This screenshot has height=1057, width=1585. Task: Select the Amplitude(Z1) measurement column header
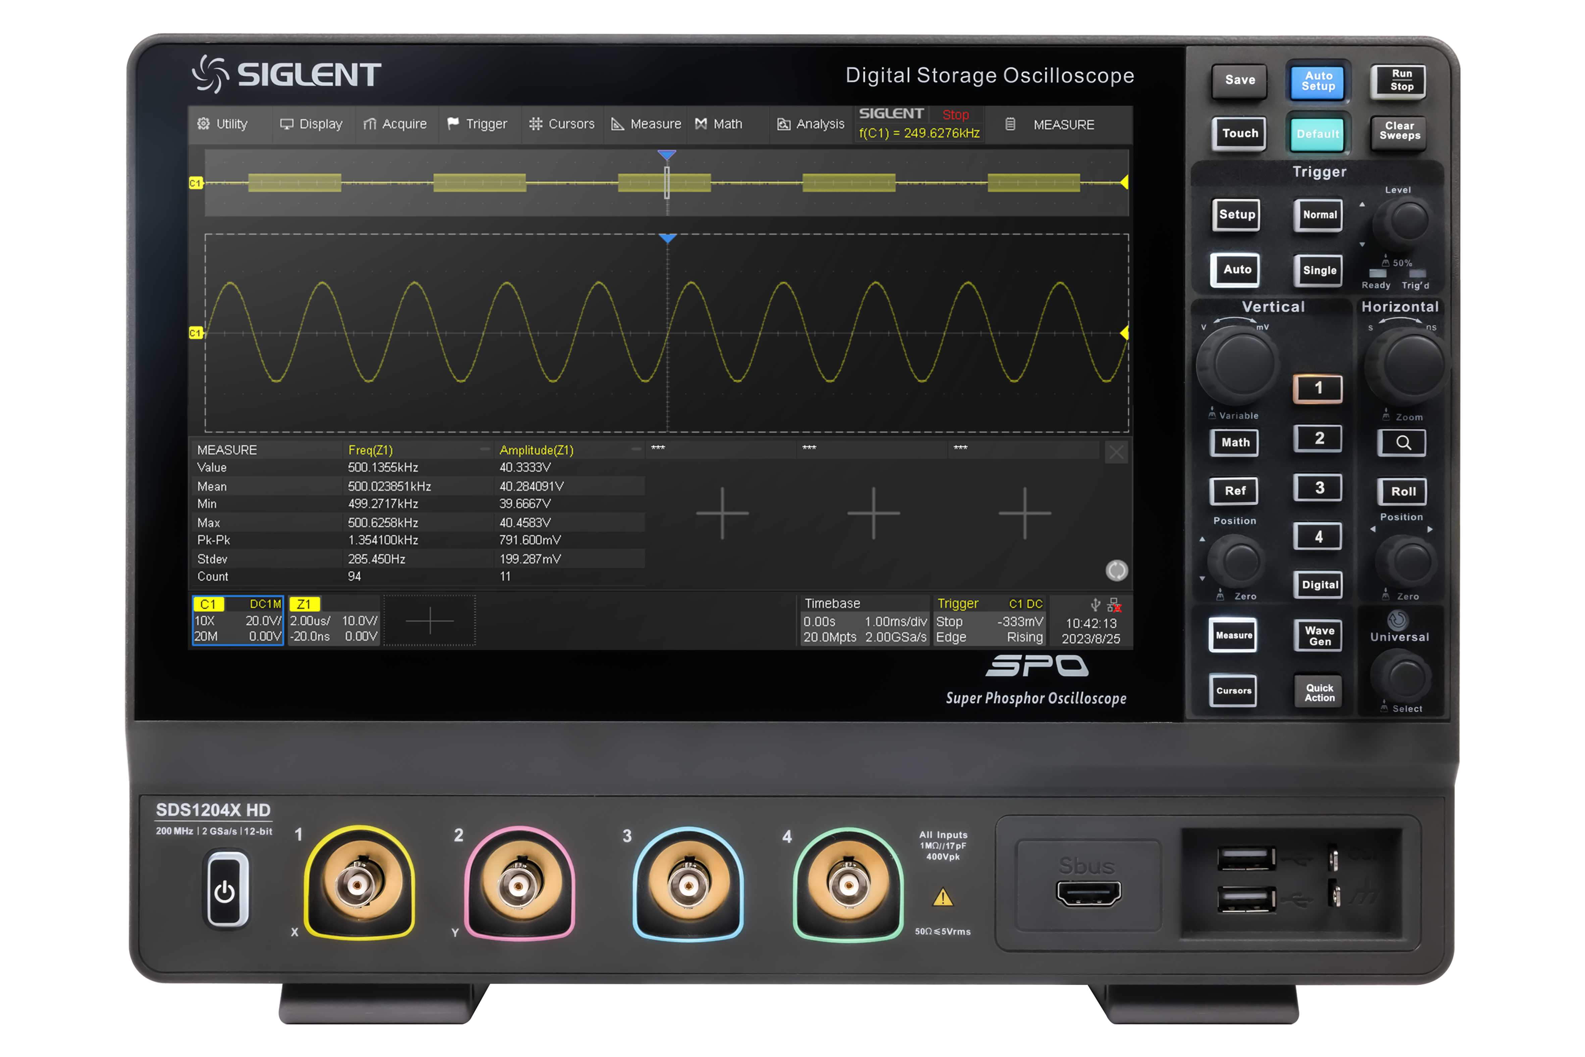click(536, 450)
